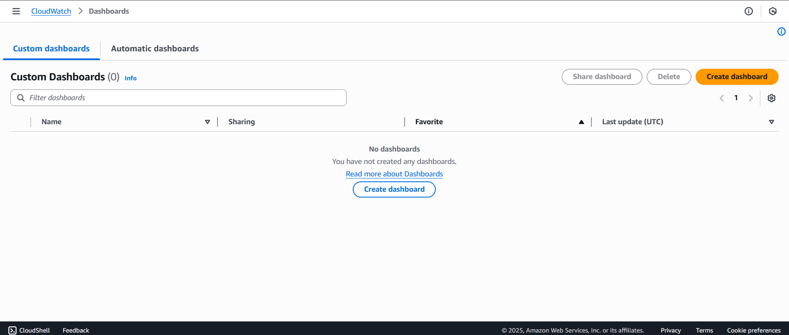This screenshot has height=335, width=789.
Task: Click Info link beside Custom Dashboards
Action: pos(130,78)
